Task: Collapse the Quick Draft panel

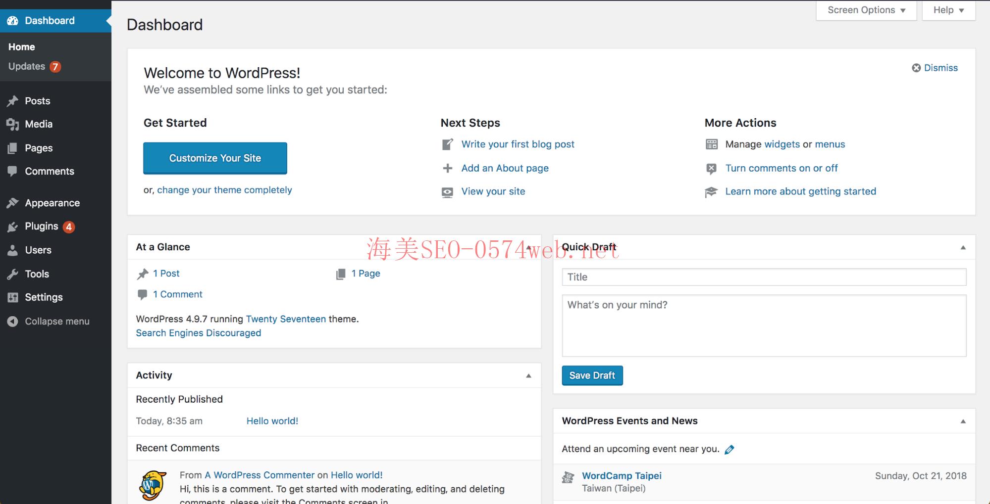Action: click(963, 247)
